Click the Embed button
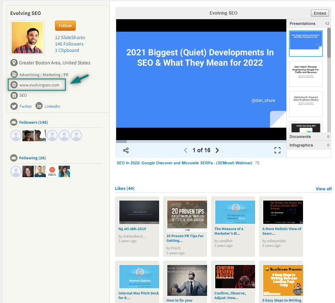Viewport: 335px width, 303px height. (x=320, y=13)
